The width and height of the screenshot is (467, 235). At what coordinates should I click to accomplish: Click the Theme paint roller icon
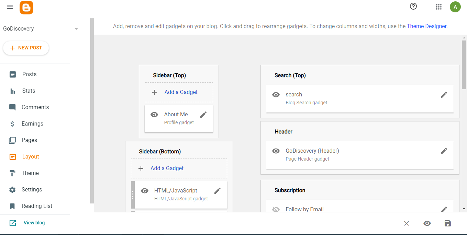[x=13, y=173]
